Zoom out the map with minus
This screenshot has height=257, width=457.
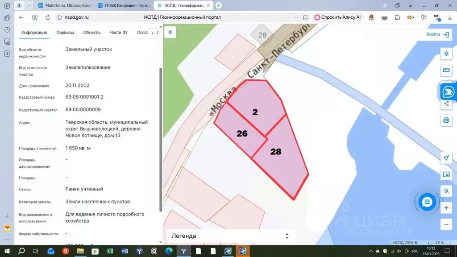point(446,224)
